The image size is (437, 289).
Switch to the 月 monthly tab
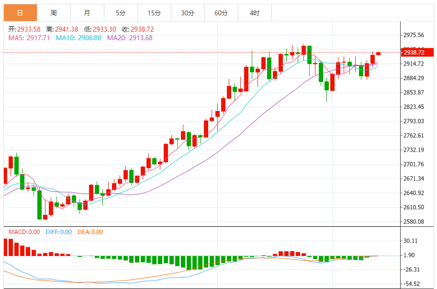pyautogui.click(x=87, y=13)
